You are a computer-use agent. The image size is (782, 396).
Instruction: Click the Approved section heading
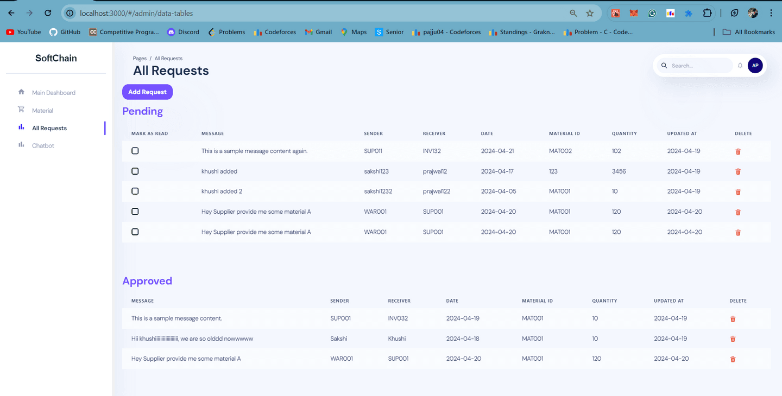pos(147,281)
